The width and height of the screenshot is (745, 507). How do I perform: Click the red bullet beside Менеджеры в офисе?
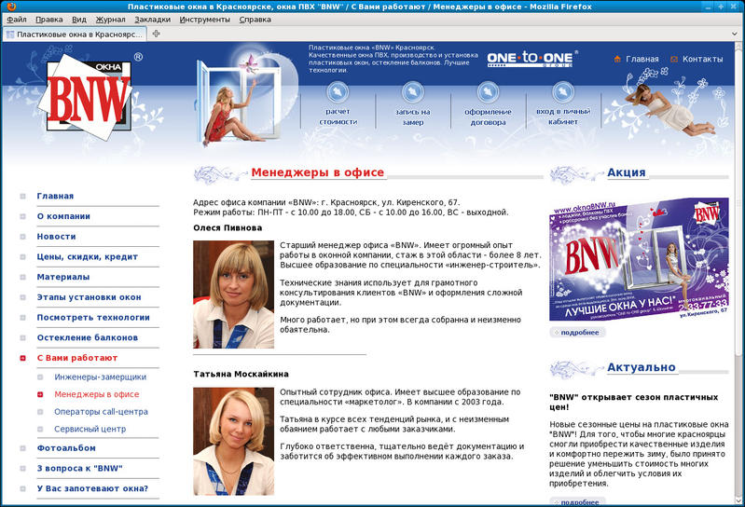pos(40,394)
